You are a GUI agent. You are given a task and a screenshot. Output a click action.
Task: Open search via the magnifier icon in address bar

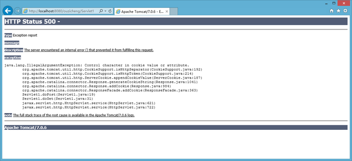pos(101,11)
